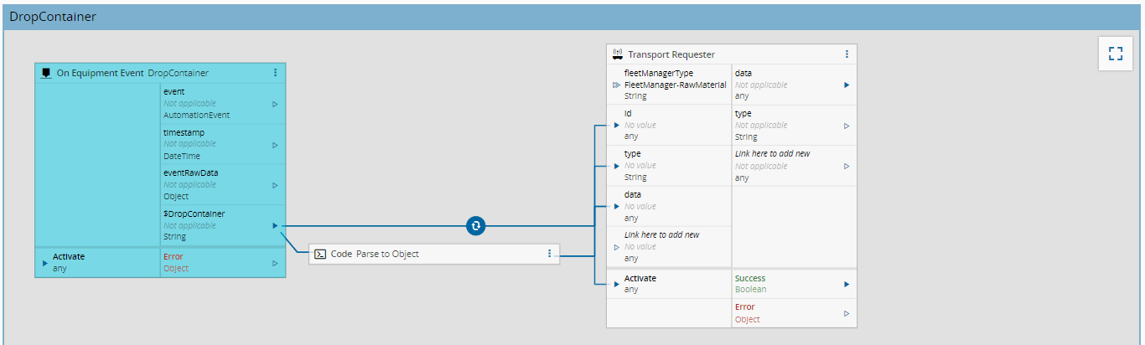The image size is (1145, 345).
Task: Open the Transport Requester kebab menu
Action: 847,54
